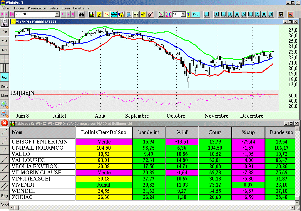Go to last security with pink end arrow
This screenshot has height=211, width=301.
(x=73, y=14)
